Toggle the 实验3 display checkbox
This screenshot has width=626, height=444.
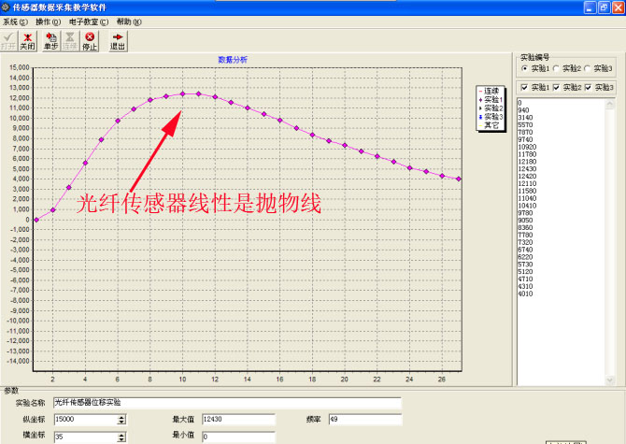click(x=590, y=87)
